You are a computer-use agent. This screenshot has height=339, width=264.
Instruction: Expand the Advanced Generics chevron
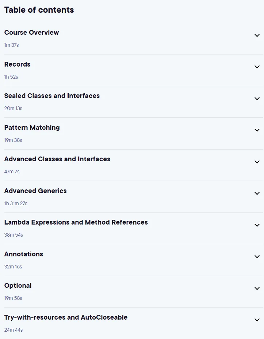(257, 193)
